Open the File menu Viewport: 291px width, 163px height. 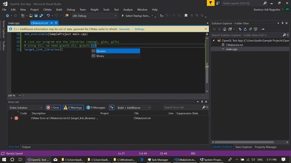[x=4, y=10]
